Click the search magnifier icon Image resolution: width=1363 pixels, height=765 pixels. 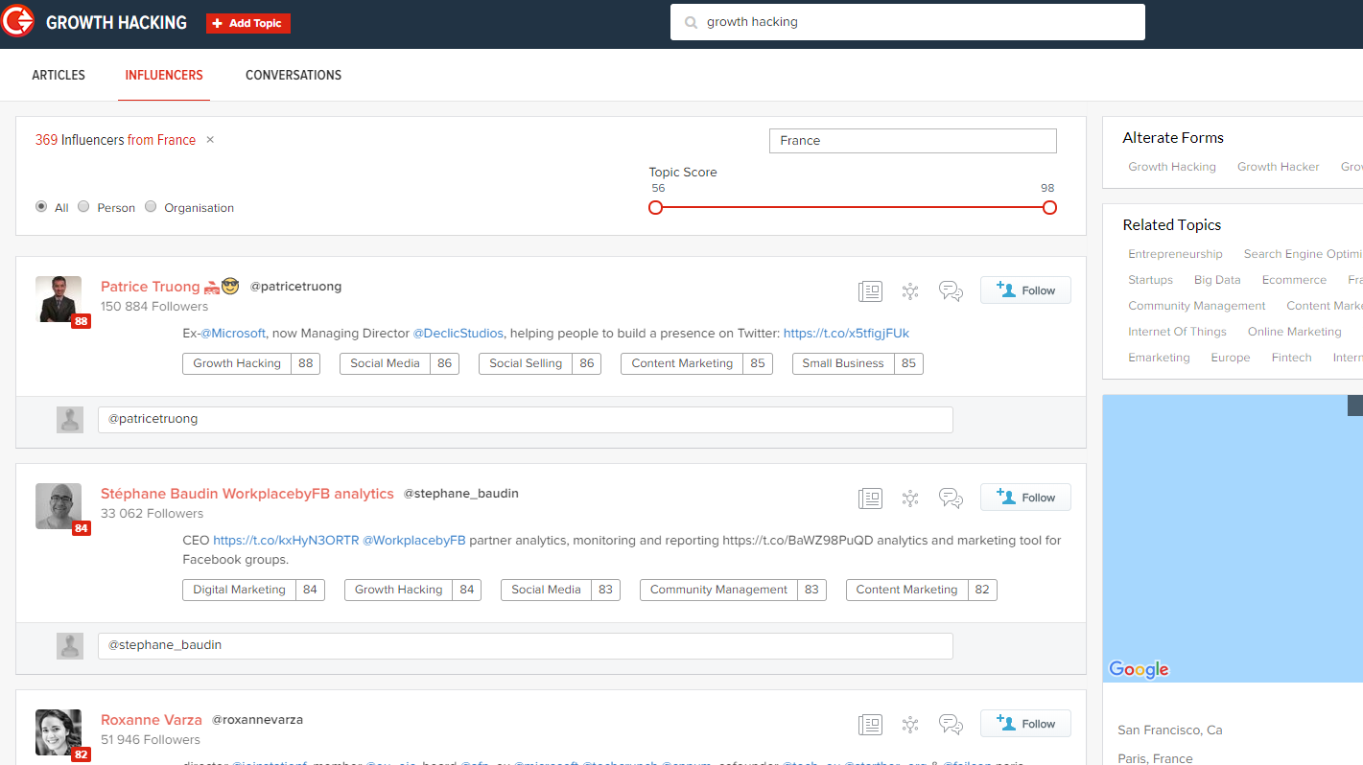coord(691,23)
